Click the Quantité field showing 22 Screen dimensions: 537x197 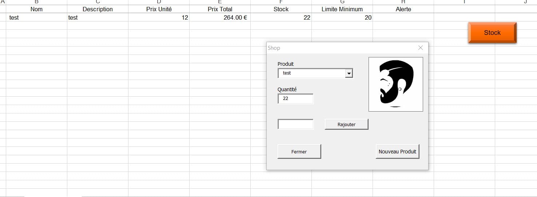[295, 98]
